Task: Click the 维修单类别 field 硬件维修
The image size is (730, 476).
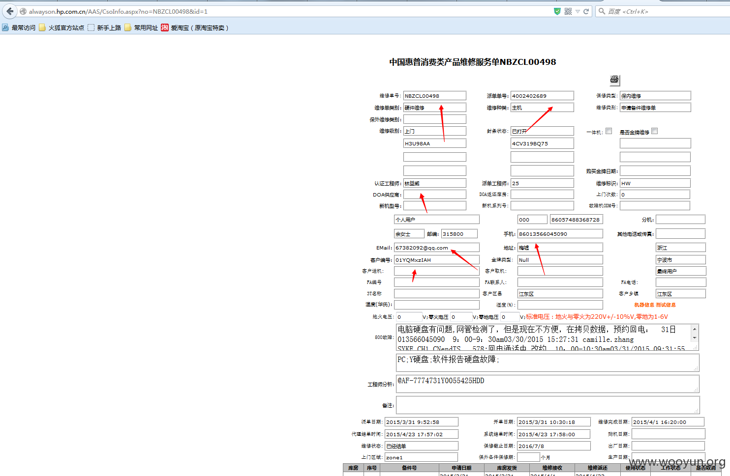Action: pyautogui.click(x=435, y=108)
